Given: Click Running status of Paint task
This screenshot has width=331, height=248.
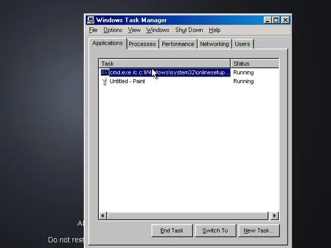Looking at the screenshot, I should pyautogui.click(x=244, y=82).
